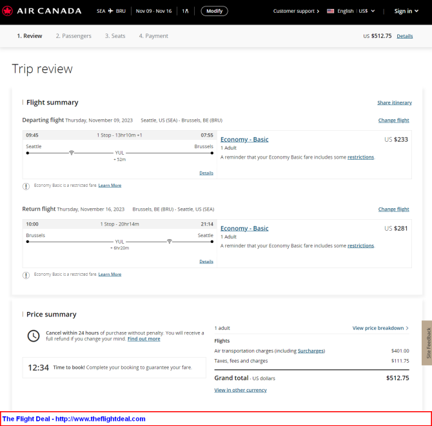432x426 pixels.
Task: Click Find out more about cancellation
Action: [x=144, y=339]
